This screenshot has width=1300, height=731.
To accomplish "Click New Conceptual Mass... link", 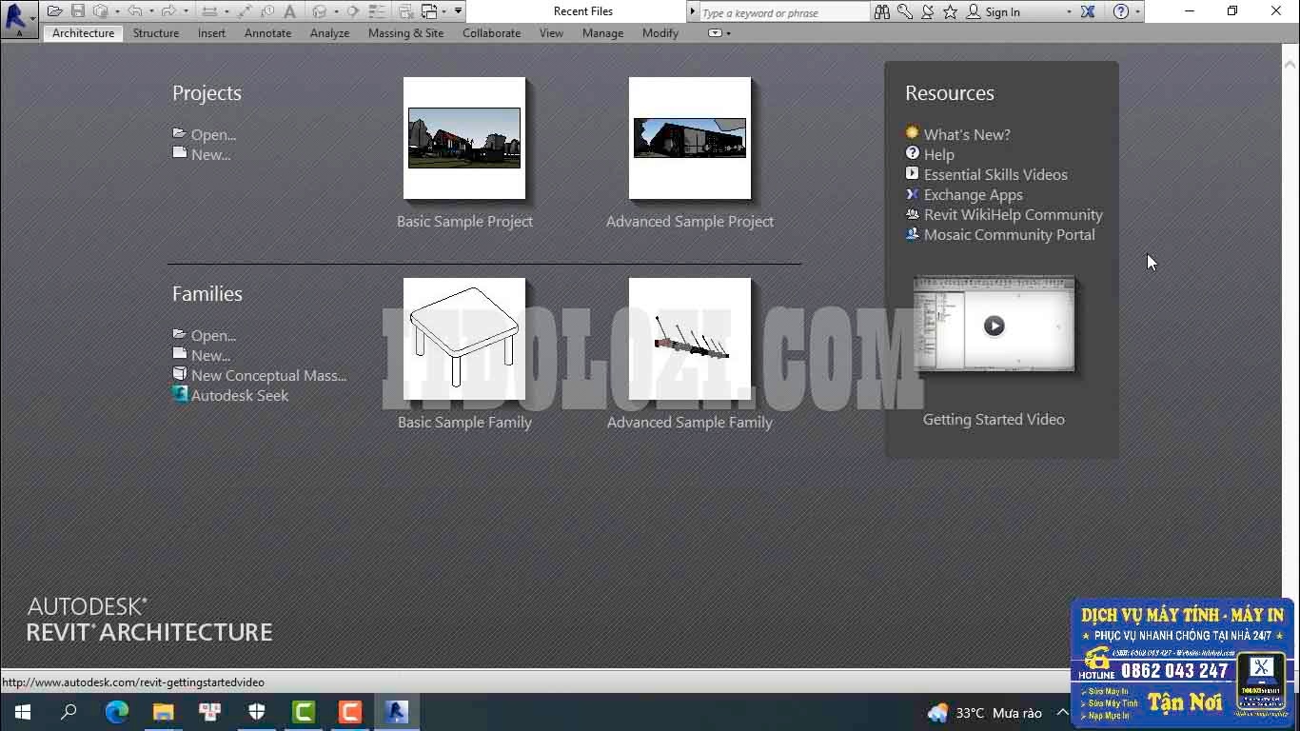I will (x=268, y=375).
